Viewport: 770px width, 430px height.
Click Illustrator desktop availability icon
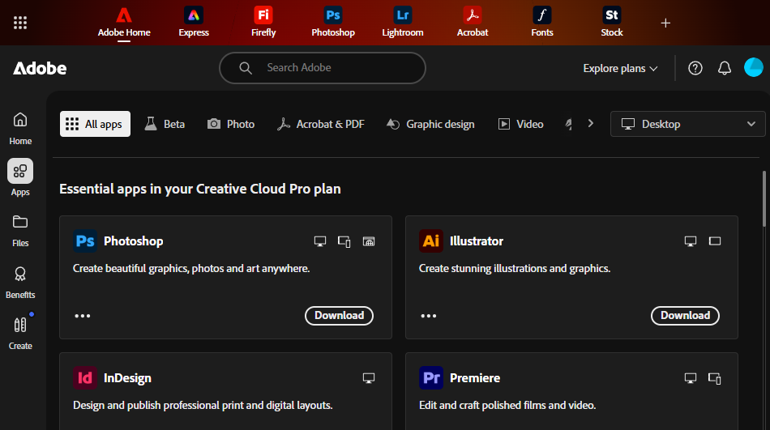tap(691, 241)
